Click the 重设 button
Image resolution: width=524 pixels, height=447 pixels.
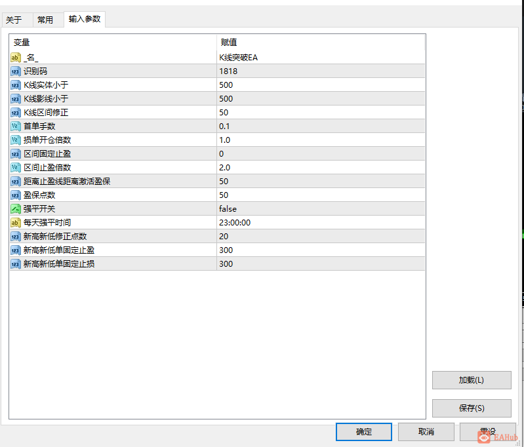[x=487, y=432]
